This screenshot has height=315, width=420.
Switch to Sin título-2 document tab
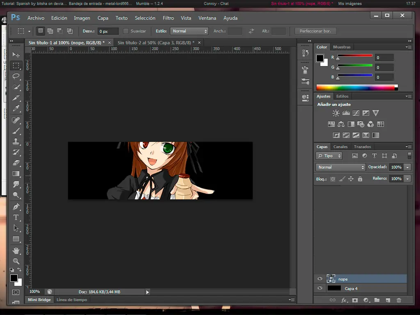coord(156,43)
